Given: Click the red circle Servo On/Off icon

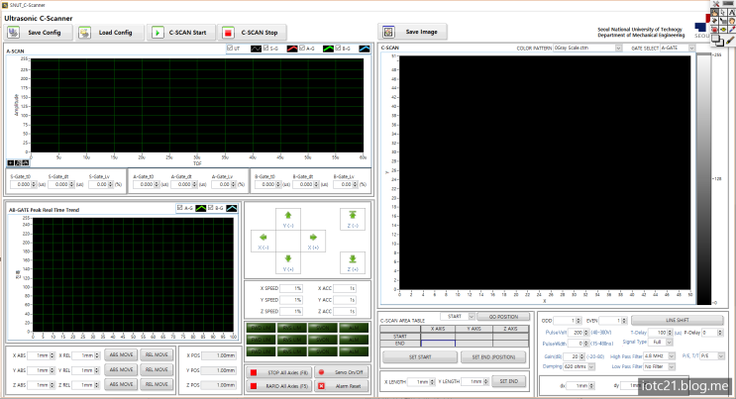Looking at the screenshot, I should tap(322, 372).
